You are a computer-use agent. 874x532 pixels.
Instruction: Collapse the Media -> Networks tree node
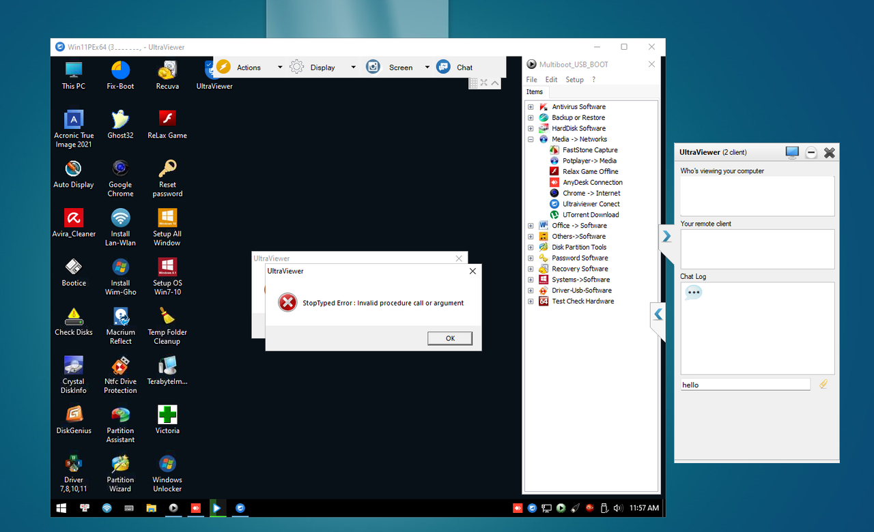tap(531, 139)
